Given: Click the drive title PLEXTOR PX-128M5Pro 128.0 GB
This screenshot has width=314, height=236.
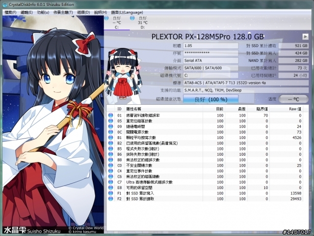Looking at the screenshot, I should pos(208,37).
